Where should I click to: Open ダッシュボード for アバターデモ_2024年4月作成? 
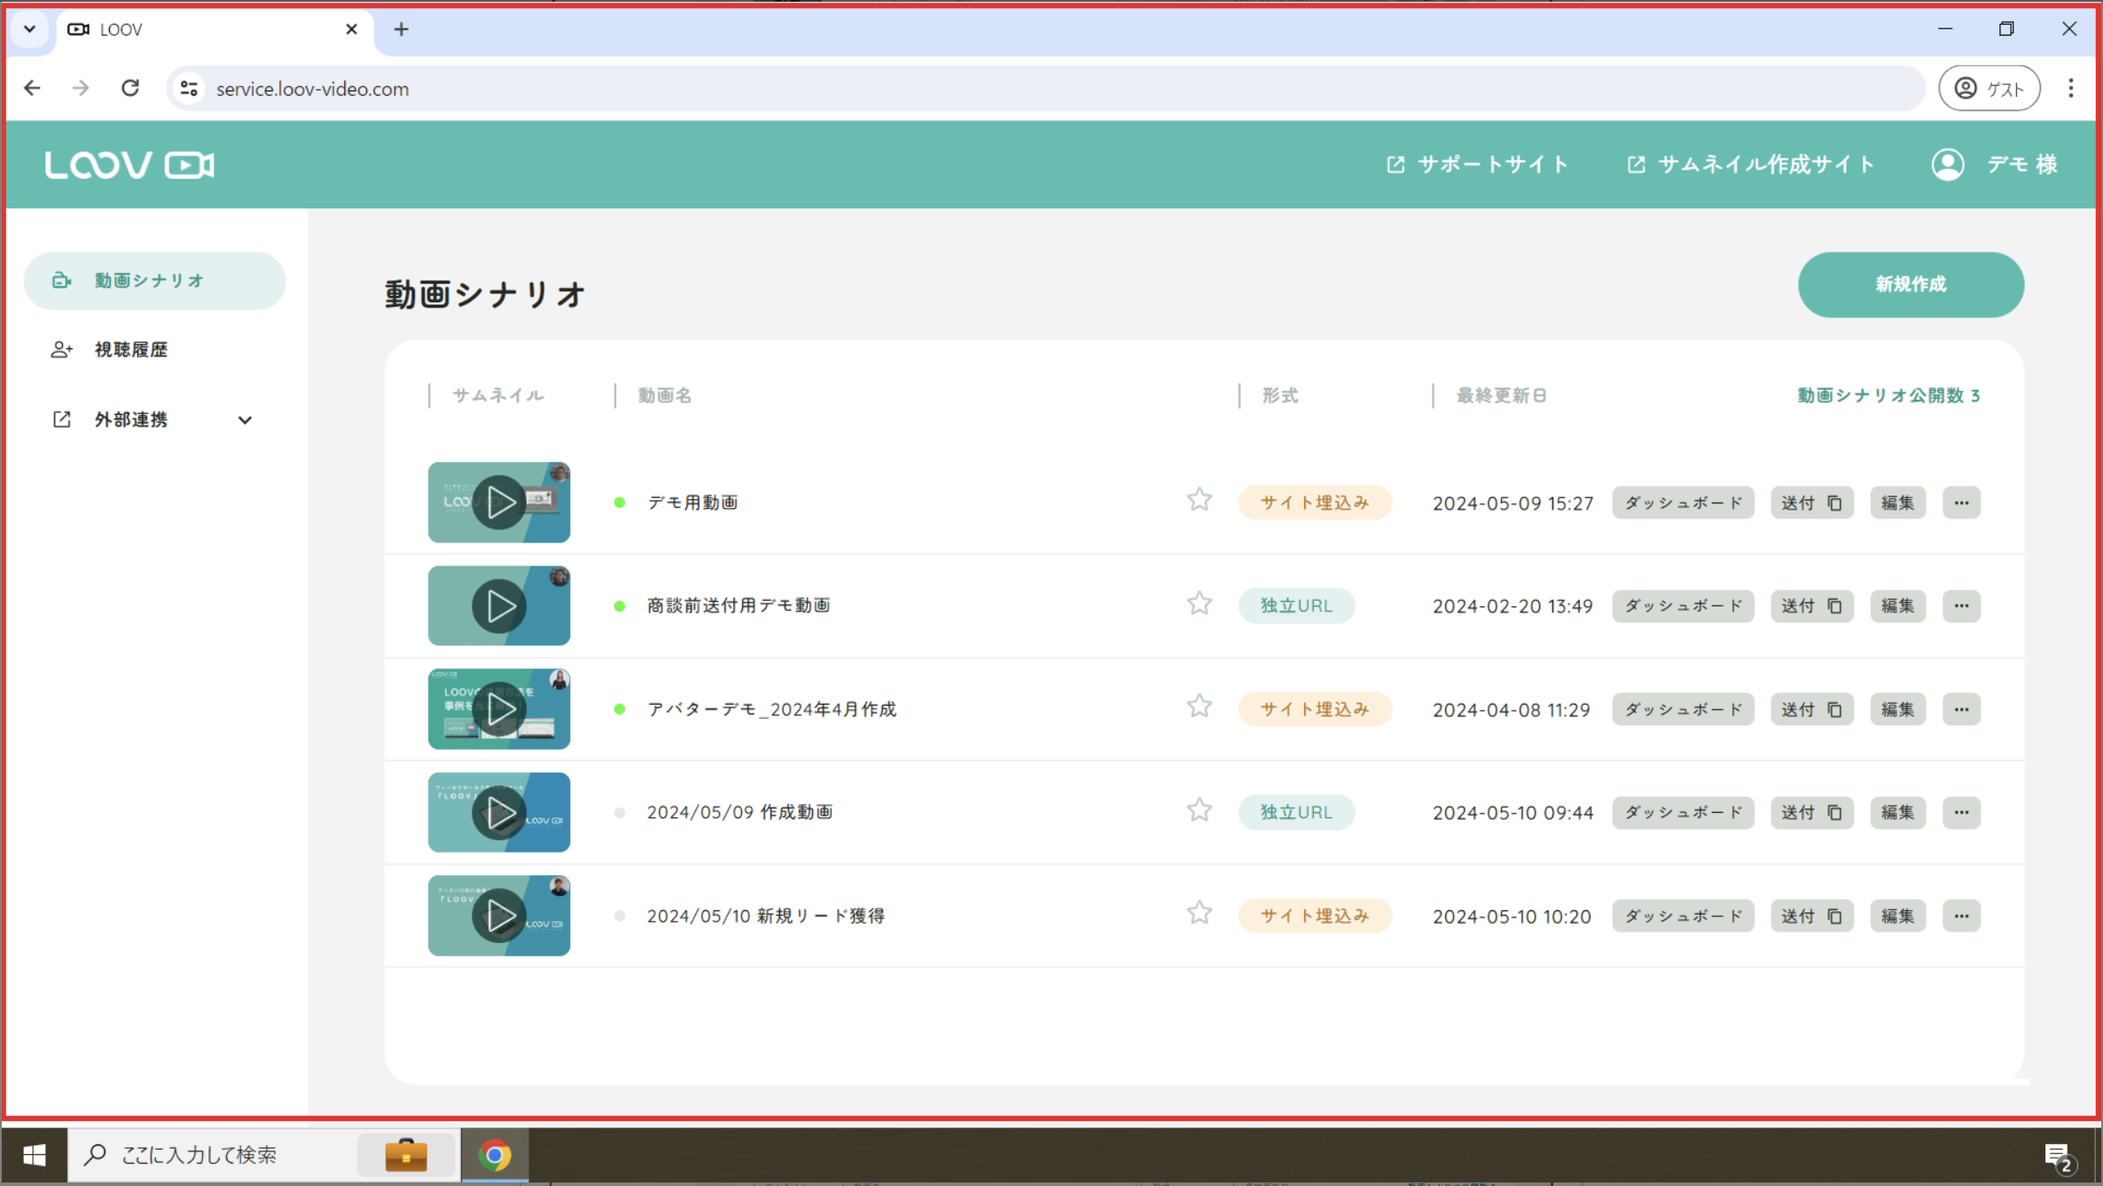pyautogui.click(x=1683, y=709)
